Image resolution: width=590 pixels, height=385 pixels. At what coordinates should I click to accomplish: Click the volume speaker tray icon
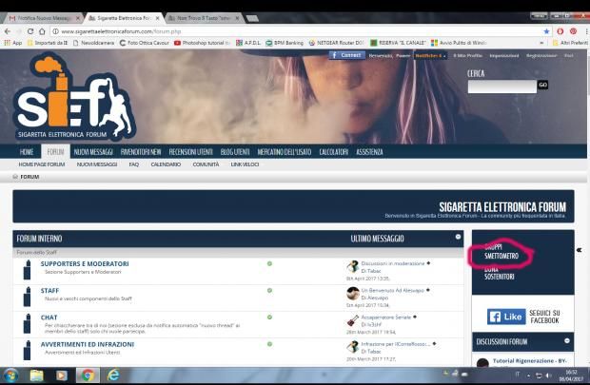pos(548,375)
